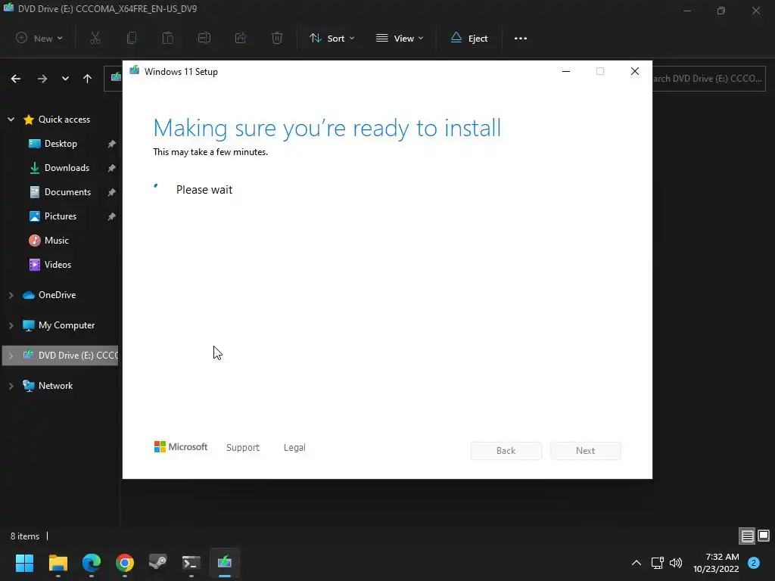Open the terminal app on taskbar
This screenshot has height=581, width=775.
[x=191, y=563]
